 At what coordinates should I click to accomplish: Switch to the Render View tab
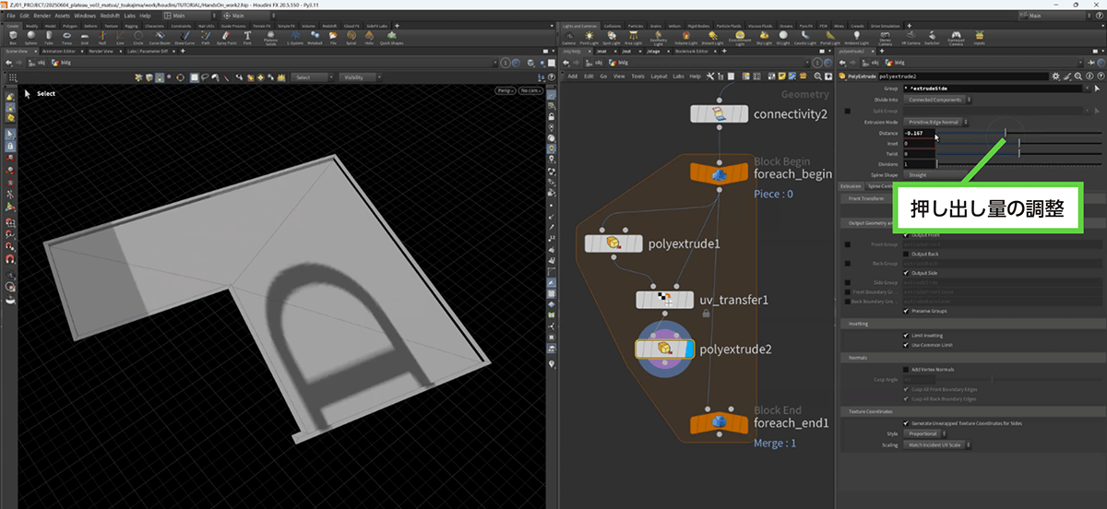click(102, 51)
